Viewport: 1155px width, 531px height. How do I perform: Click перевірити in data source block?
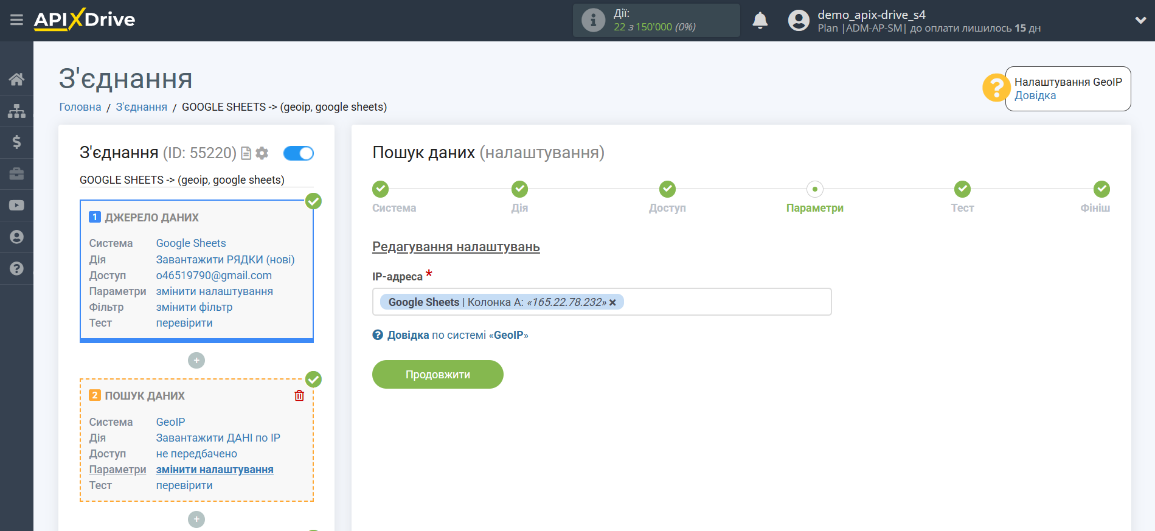tap(184, 323)
